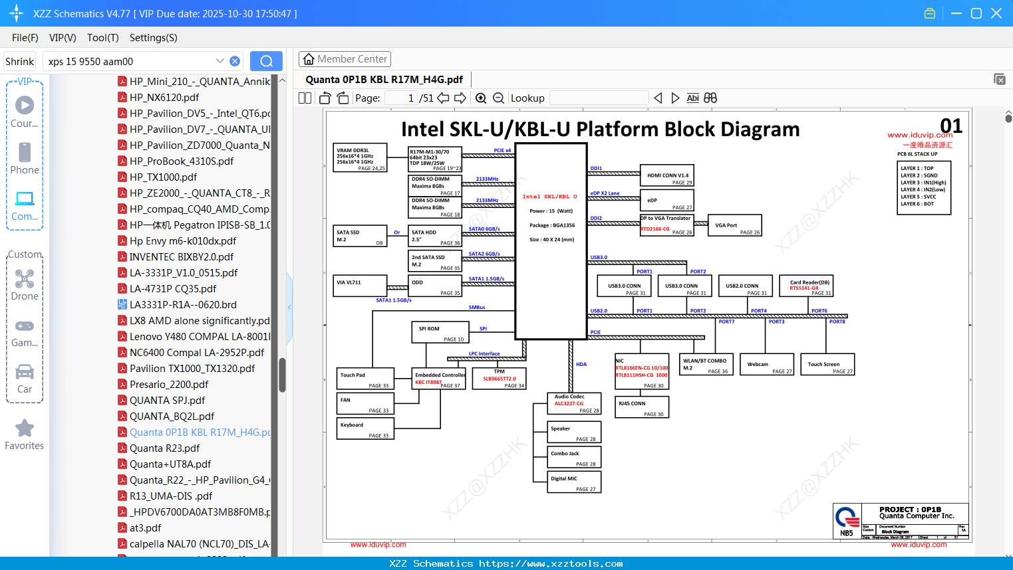1013x570 pixels.
Task: Open HP_TX1000.pdf in the list
Action: pyautogui.click(x=163, y=177)
